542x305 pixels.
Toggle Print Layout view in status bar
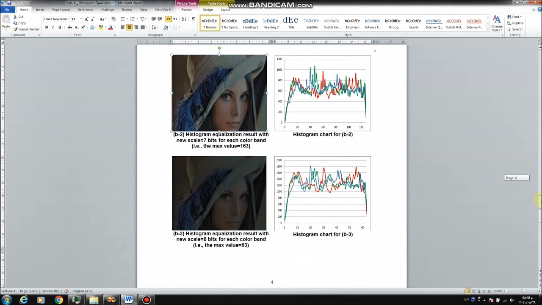(468, 291)
